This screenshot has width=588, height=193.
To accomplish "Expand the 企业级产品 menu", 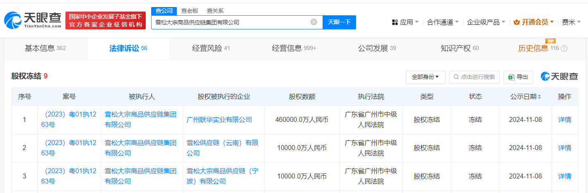I will [x=486, y=22].
